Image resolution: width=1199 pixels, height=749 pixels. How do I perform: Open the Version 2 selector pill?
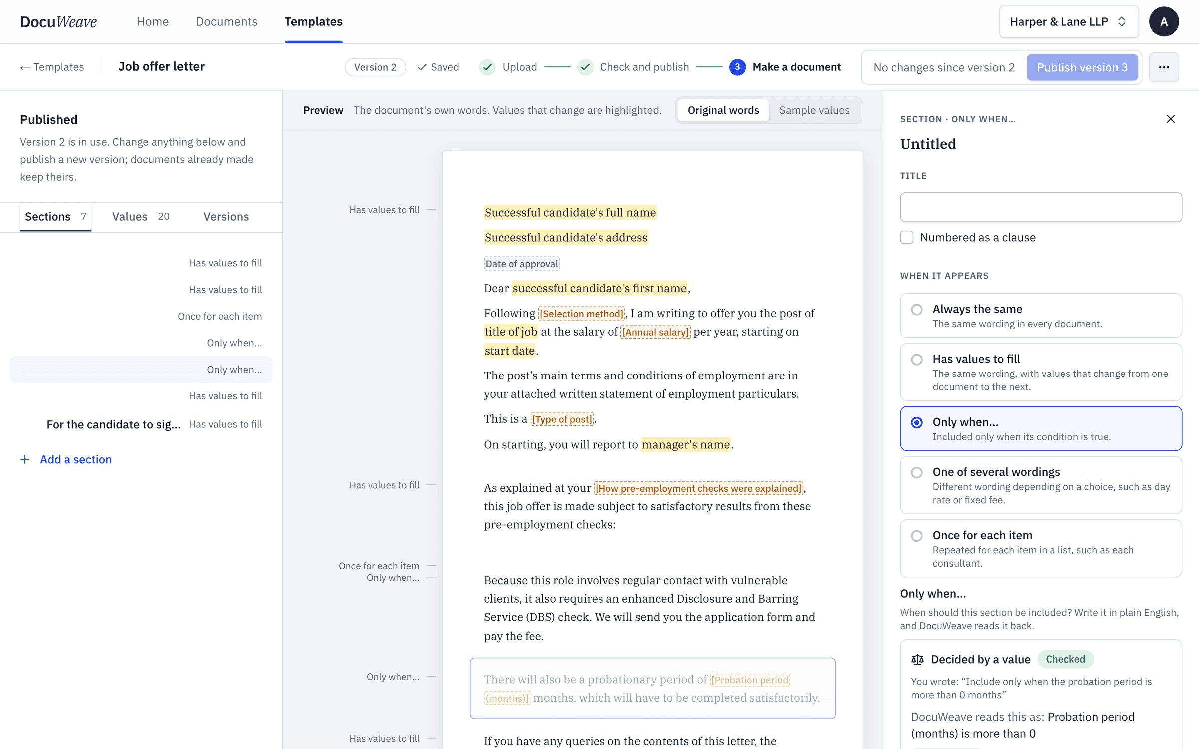pyautogui.click(x=375, y=67)
